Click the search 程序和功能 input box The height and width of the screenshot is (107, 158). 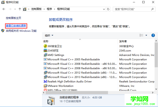click(x=134, y=9)
